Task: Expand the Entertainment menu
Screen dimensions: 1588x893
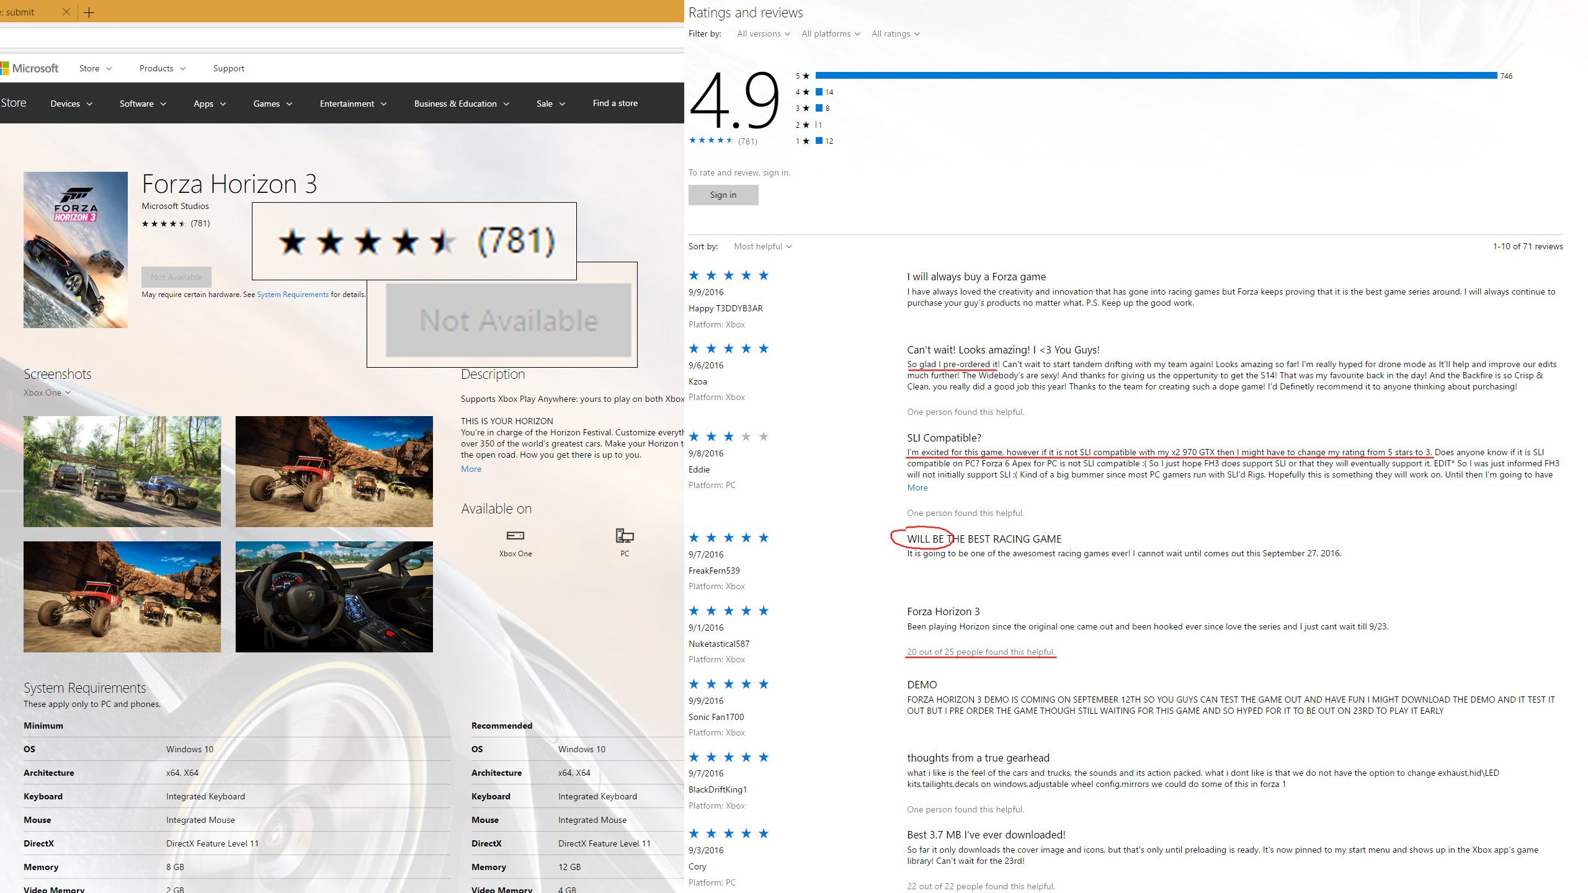Action: tap(353, 104)
